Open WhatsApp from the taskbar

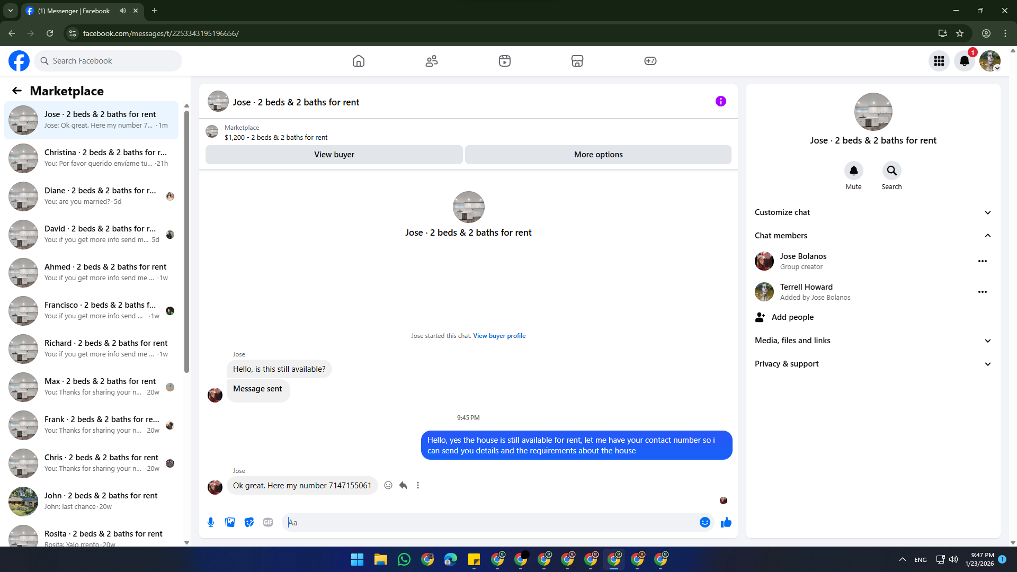coord(404,559)
